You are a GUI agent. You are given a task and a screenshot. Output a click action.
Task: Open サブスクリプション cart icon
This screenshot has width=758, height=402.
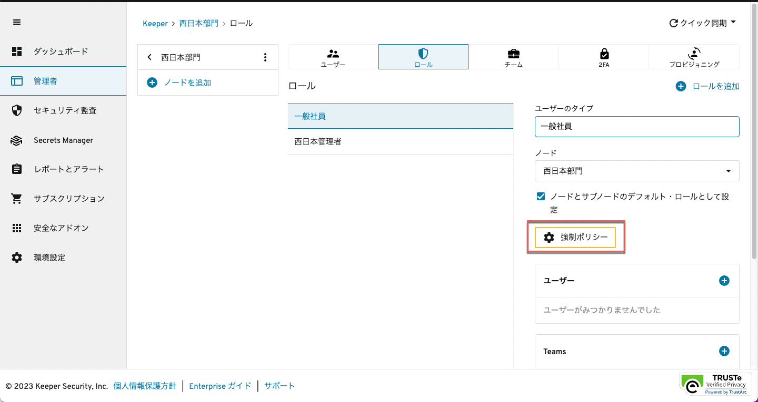(17, 199)
